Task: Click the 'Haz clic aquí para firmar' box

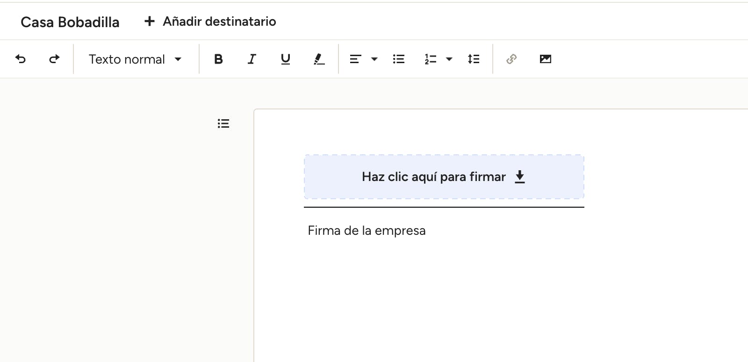Action: 444,177
